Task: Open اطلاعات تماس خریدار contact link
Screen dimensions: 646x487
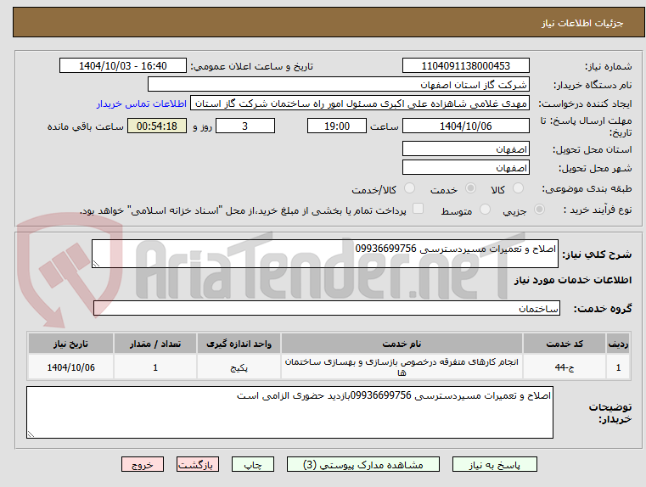Action: [141, 104]
